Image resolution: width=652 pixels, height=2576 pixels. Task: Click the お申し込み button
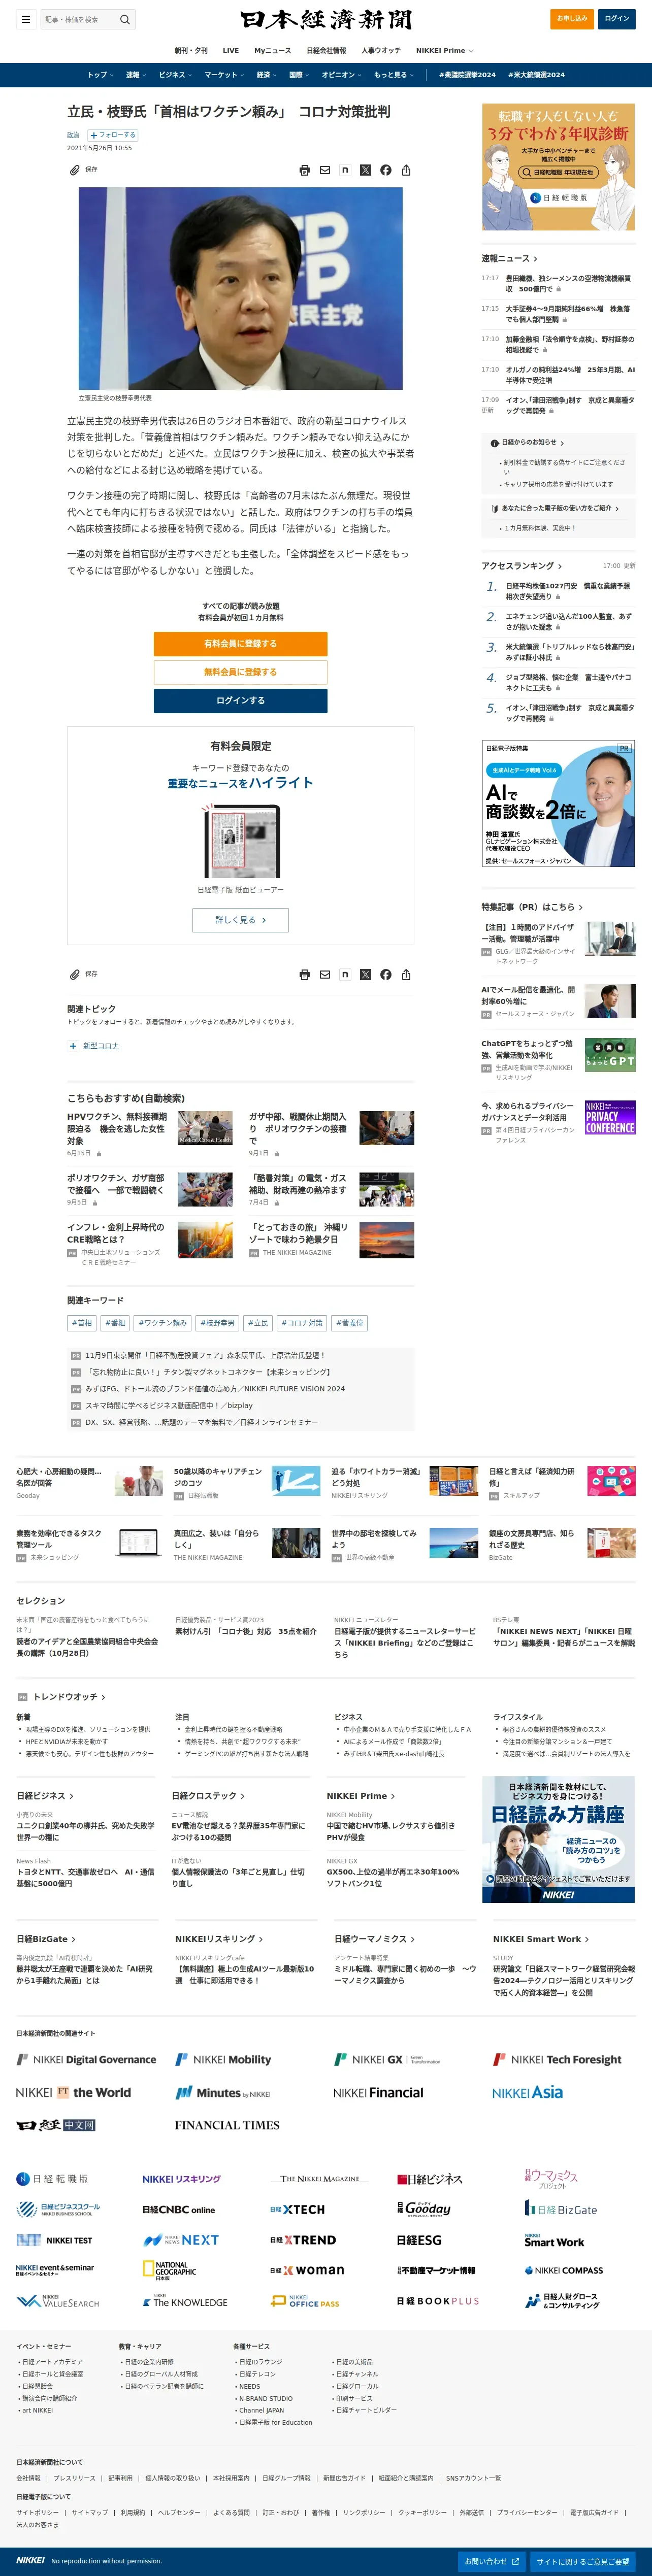572,18
